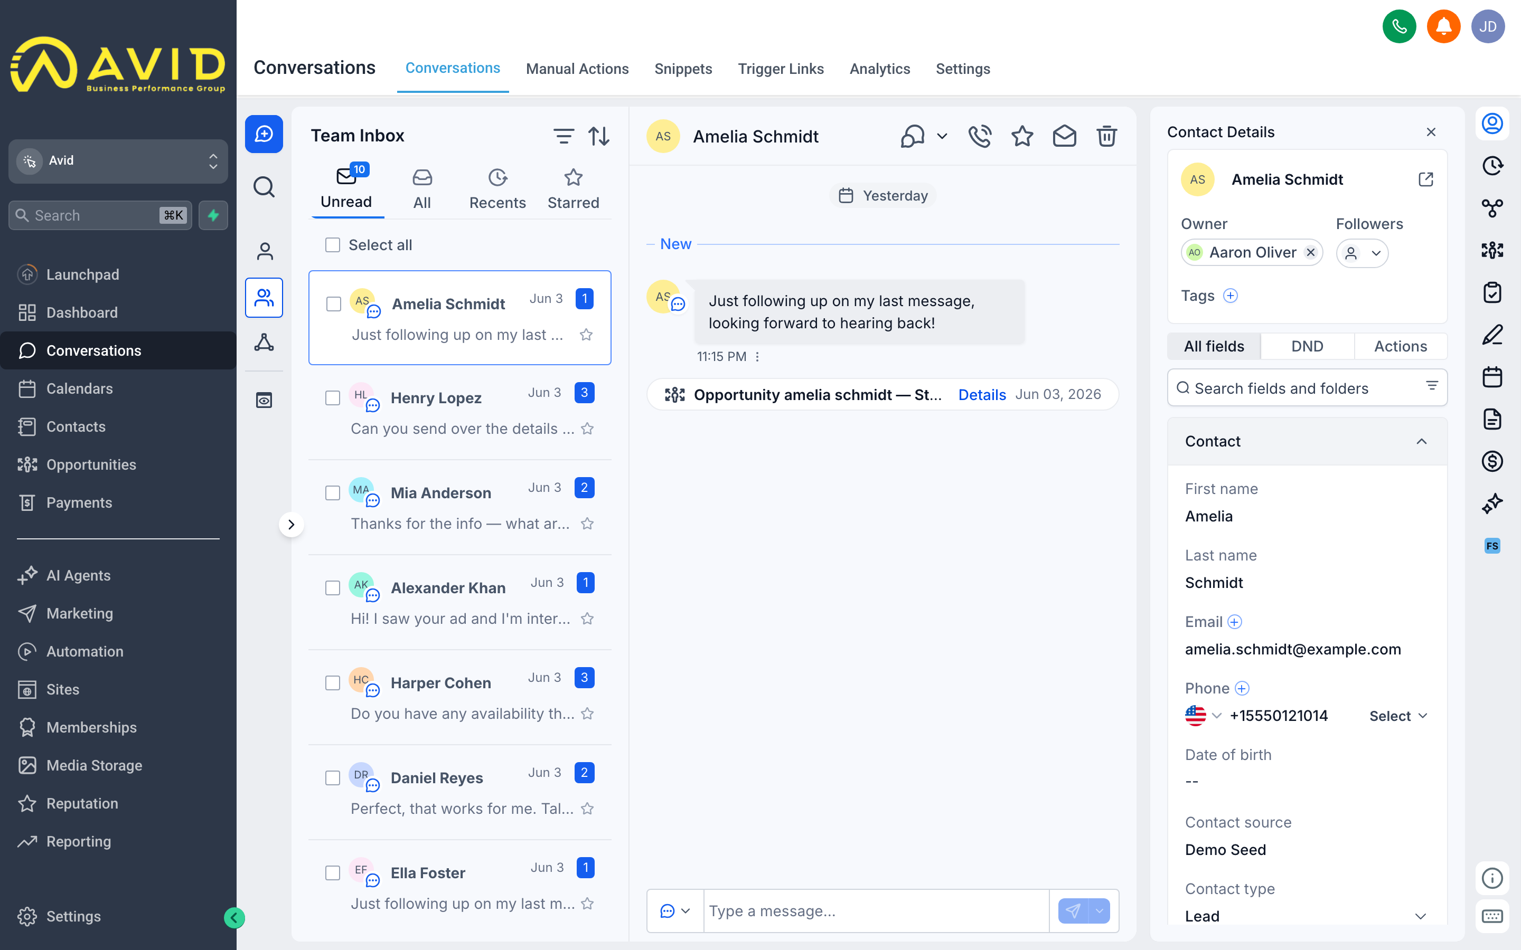Open the notes pencil icon in right rail

(x=1492, y=335)
